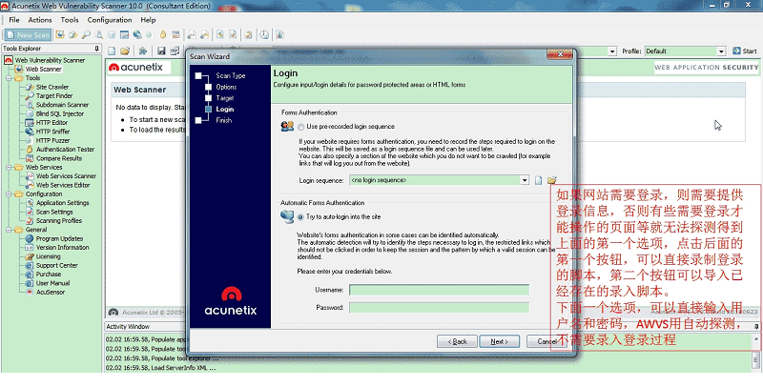Collapse the General folder node
This screenshot has height=387, width=763.
click(x=9, y=230)
